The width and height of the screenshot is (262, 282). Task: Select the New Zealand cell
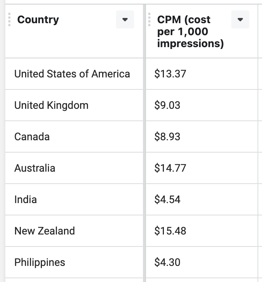pos(74,231)
